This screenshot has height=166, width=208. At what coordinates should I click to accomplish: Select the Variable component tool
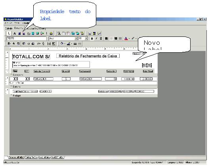[33, 34]
